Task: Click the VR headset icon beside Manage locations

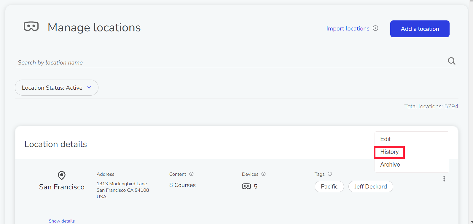Action: pyautogui.click(x=31, y=27)
